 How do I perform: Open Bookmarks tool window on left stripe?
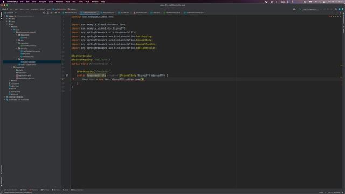1,182
